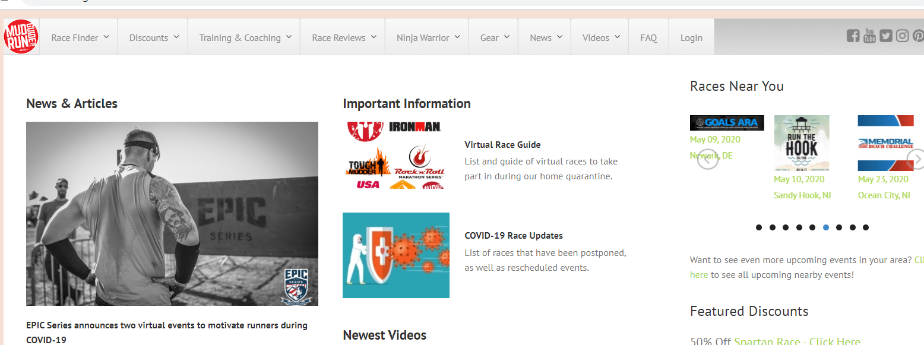Select the fifth races carousel dot
The width and height of the screenshot is (924, 345).
click(812, 227)
